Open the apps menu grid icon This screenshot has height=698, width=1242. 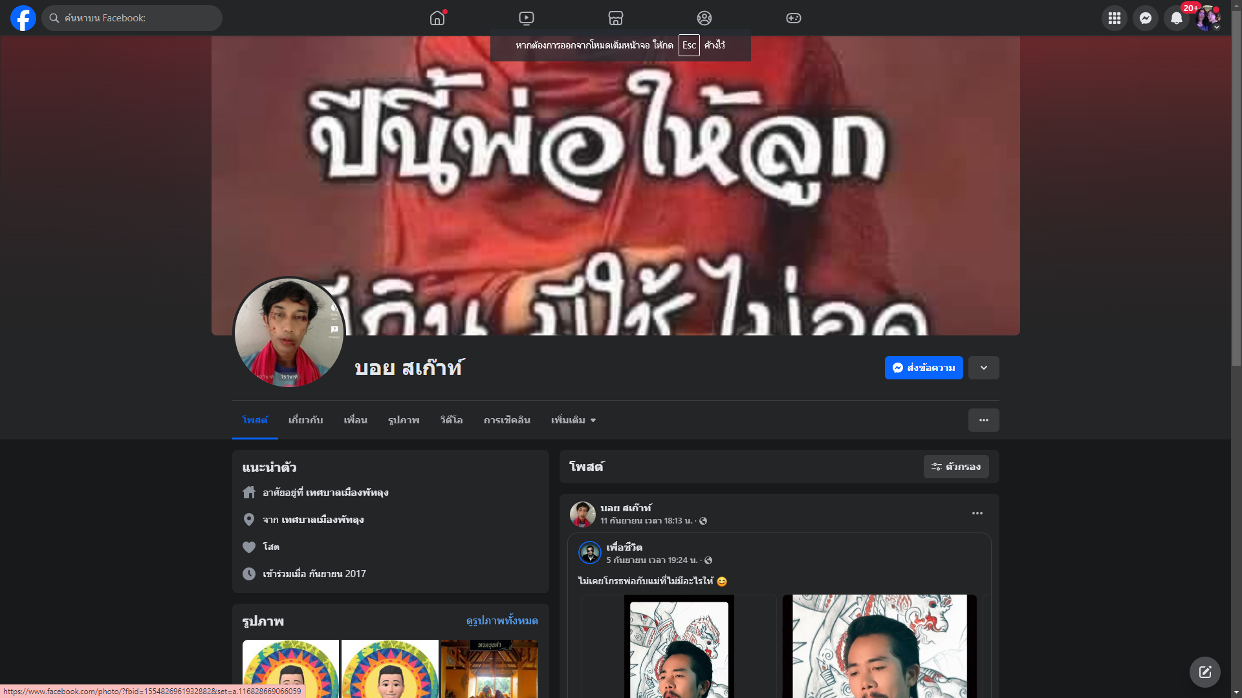(x=1114, y=18)
